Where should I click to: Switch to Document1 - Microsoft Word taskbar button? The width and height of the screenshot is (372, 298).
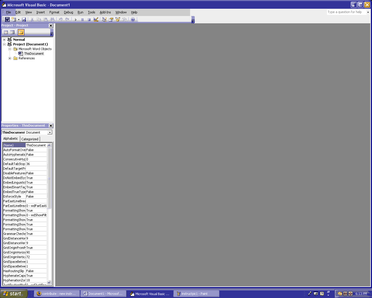[x=103, y=294]
